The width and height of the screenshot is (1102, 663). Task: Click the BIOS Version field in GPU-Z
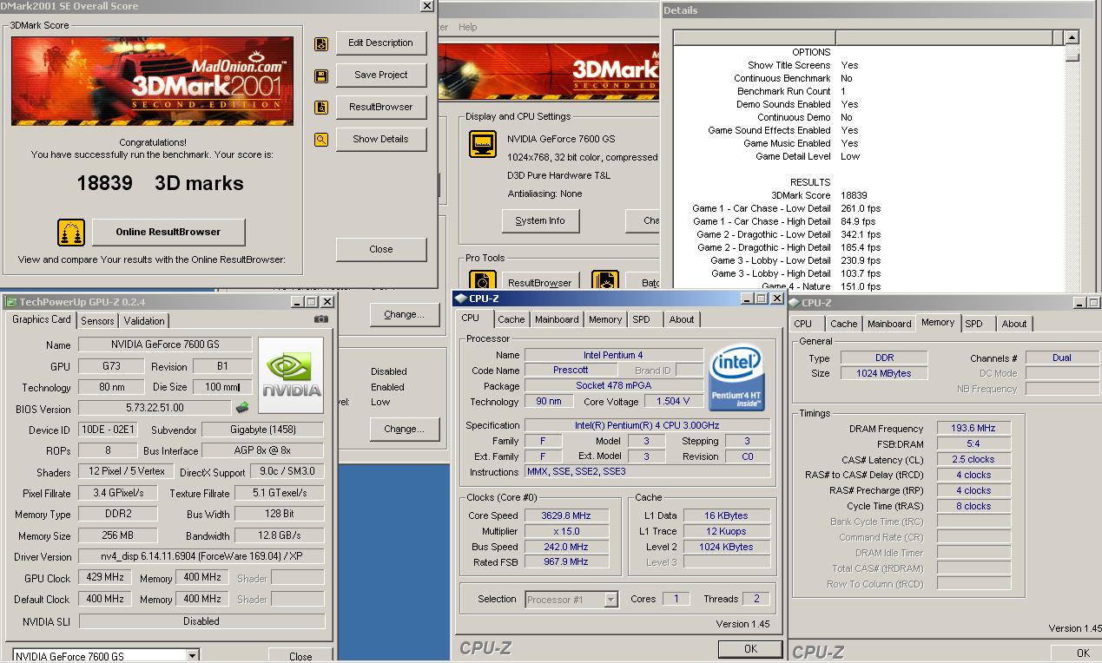tap(155, 408)
